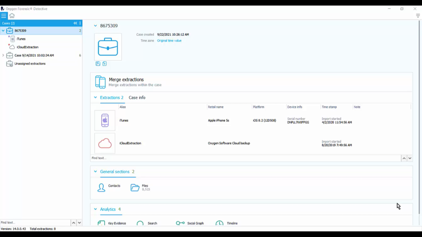
Task: Go to the Home screen icon
Action: tap(12, 16)
